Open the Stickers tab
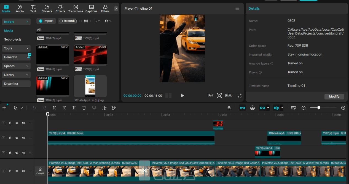 (47, 9)
